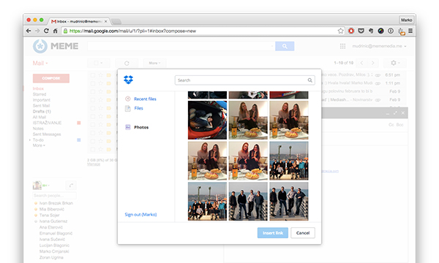This screenshot has height=263, width=439.
Task: Click the Evernote elephant extension icon
Action: pyautogui.click(x=371, y=31)
